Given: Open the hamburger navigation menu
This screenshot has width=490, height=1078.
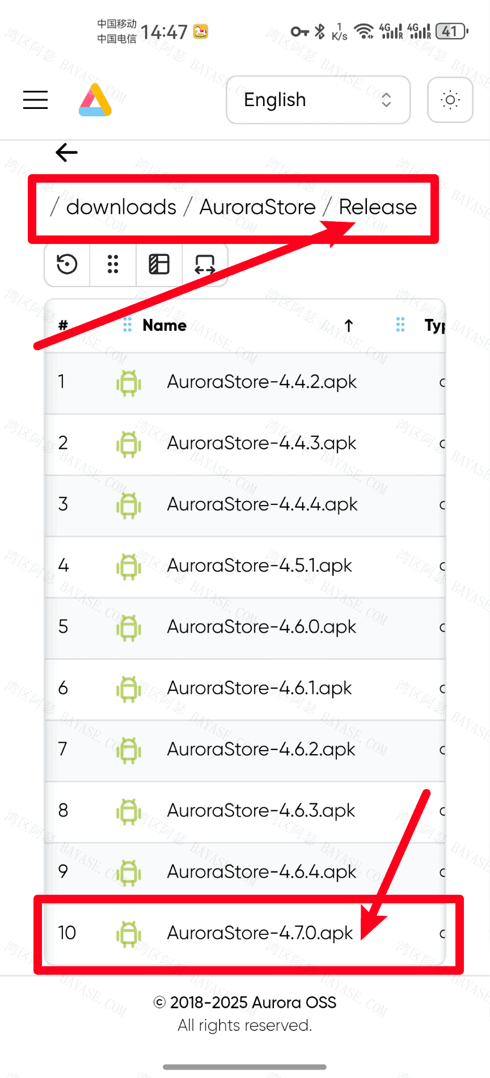Looking at the screenshot, I should (x=35, y=100).
